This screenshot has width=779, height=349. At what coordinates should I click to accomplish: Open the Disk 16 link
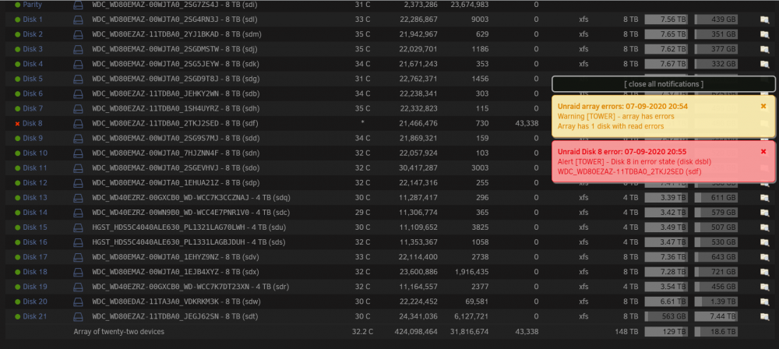coord(35,242)
